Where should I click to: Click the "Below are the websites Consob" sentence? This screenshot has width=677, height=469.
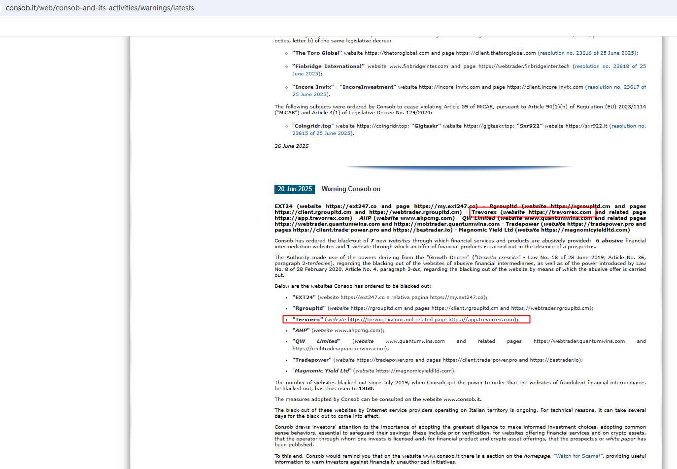353,286
